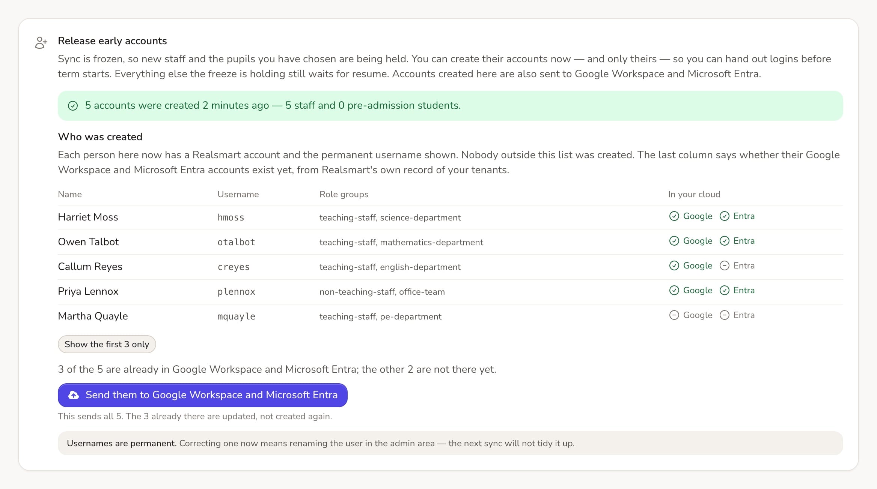Image resolution: width=877 pixels, height=489 pixels.
Task: Select the name Harriet Moss
Action: click(88, 217)
